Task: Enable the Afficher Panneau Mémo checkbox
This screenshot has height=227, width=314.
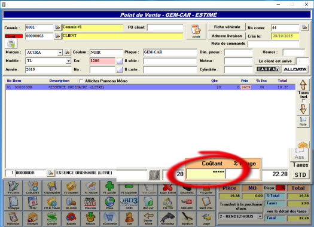Action: [x=81, y=81]
